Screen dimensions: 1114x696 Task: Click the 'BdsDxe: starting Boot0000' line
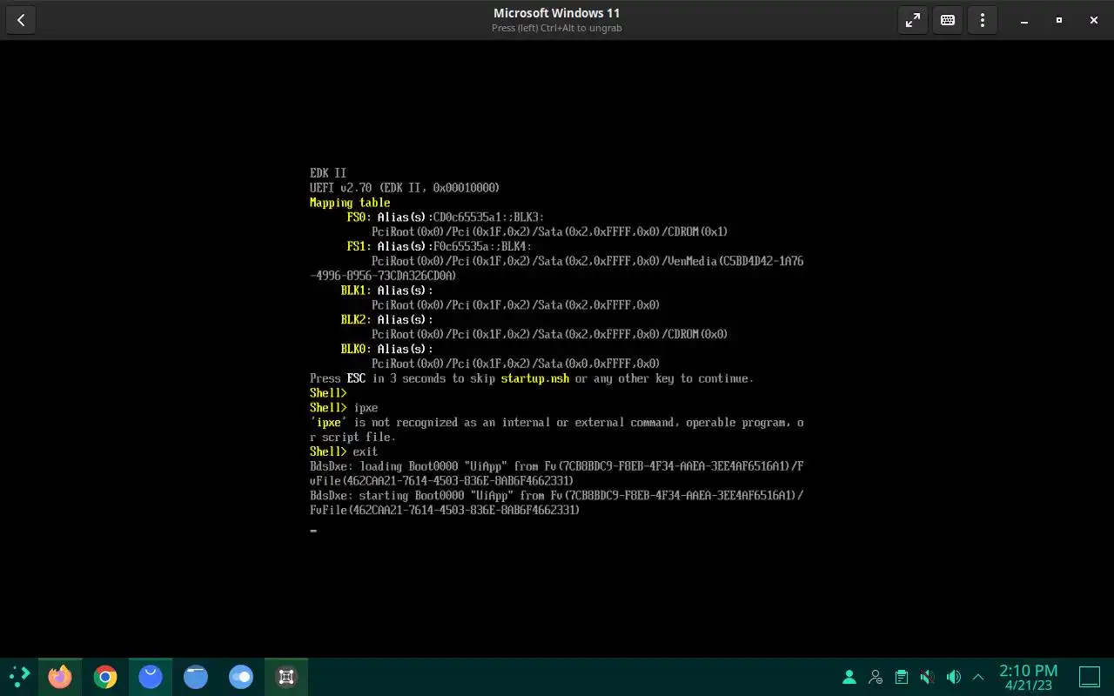557,503
